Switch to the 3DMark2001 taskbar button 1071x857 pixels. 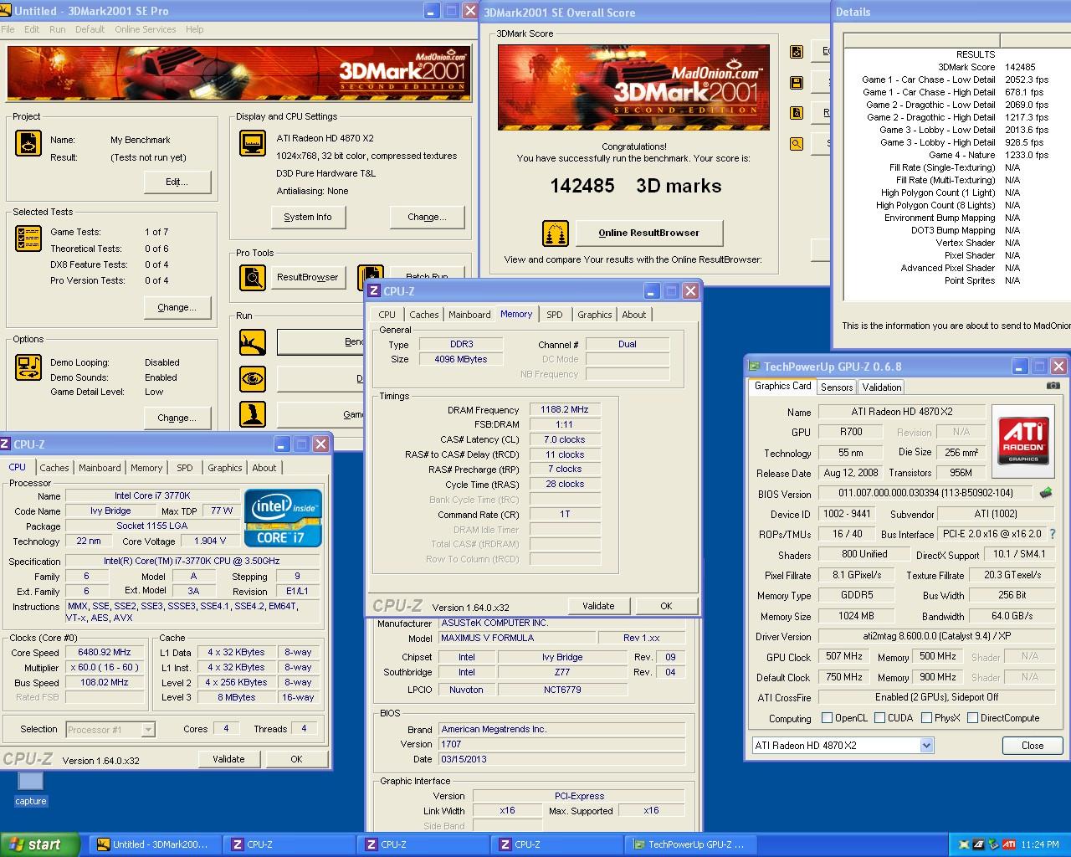[154, 844]
